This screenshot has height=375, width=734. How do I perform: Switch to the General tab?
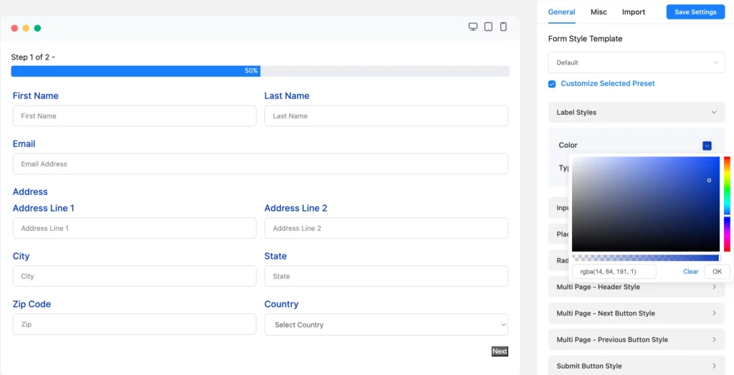(562, 12)
